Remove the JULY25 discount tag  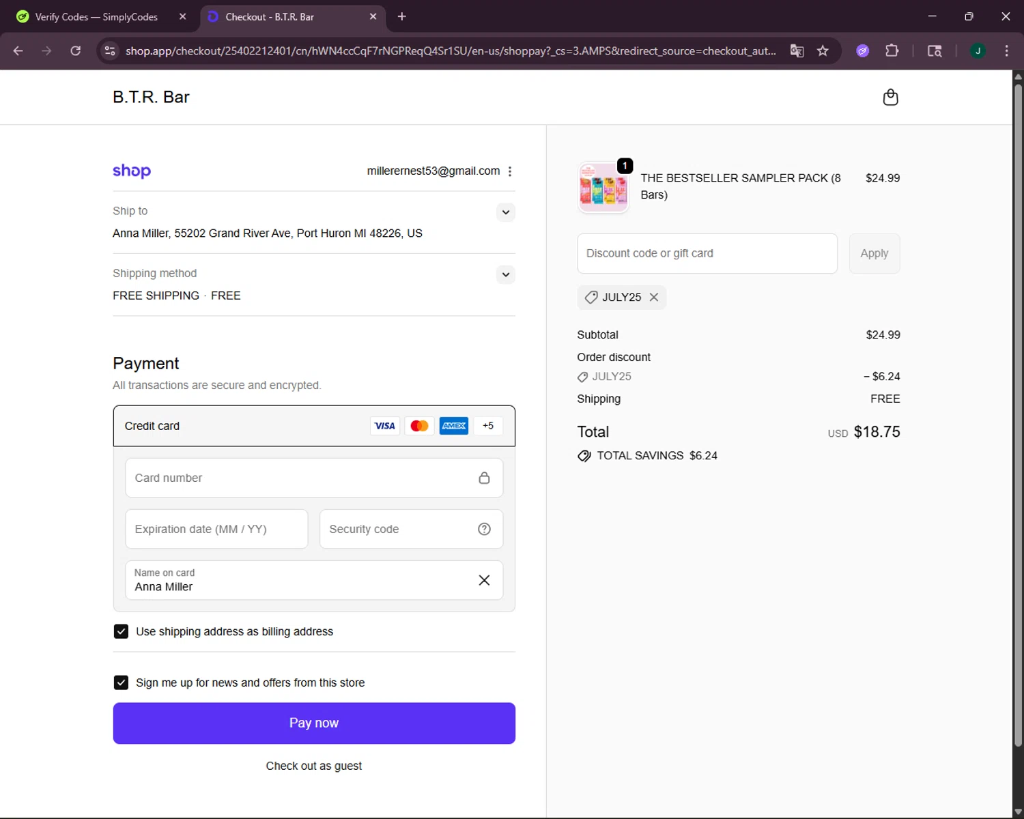click(654, 297)
